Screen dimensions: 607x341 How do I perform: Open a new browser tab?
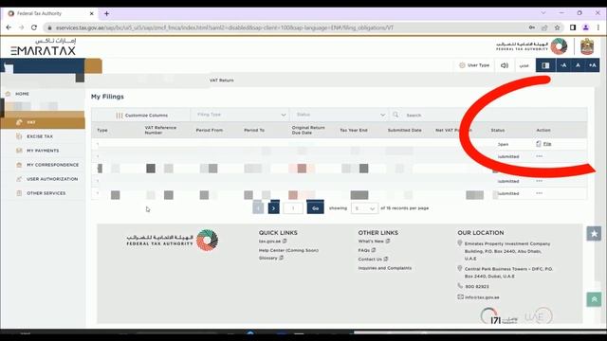106,13
